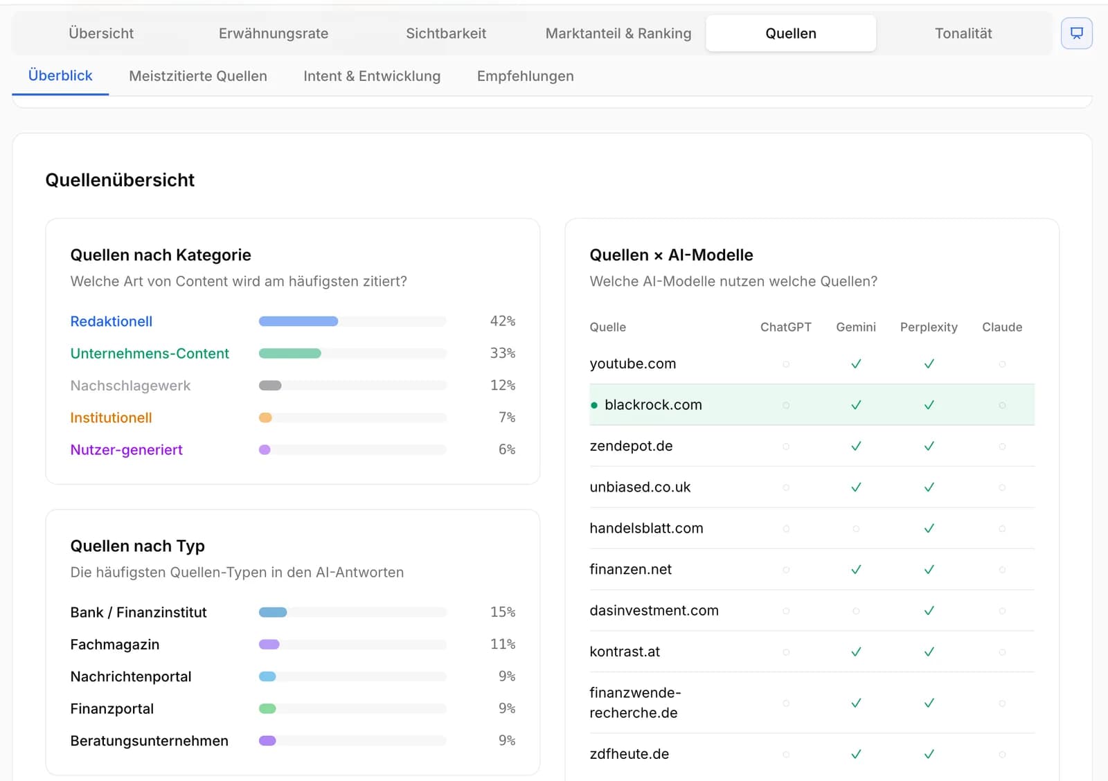This screenshot has width=1108, height=781.
Task: Open the Tonalität tab
Action: [963, 33]
